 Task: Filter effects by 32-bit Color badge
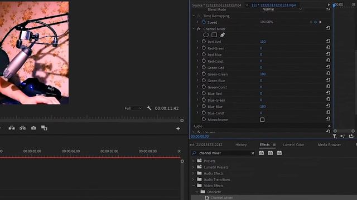(x=270, y=153)
